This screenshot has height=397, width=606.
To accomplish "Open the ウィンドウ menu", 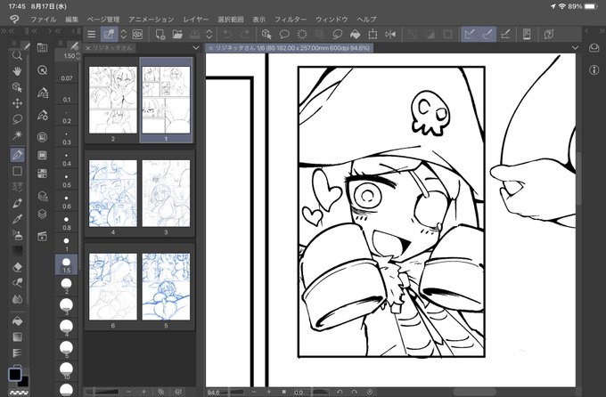I will [332, 20].
